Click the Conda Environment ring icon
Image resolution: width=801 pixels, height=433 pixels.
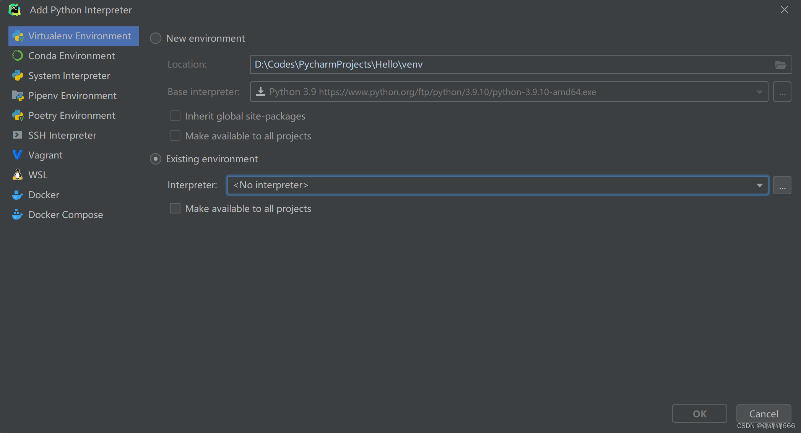[17, 55]
